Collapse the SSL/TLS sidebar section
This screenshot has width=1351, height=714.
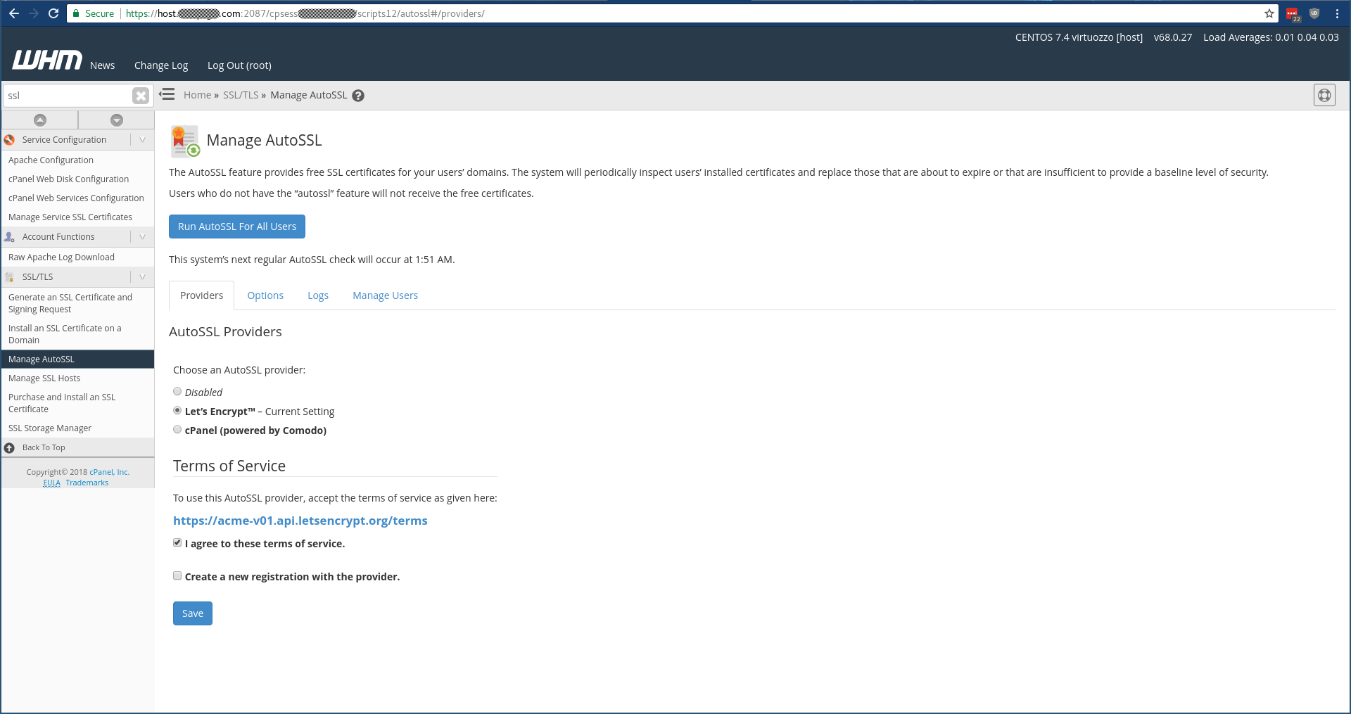[142, 277]
